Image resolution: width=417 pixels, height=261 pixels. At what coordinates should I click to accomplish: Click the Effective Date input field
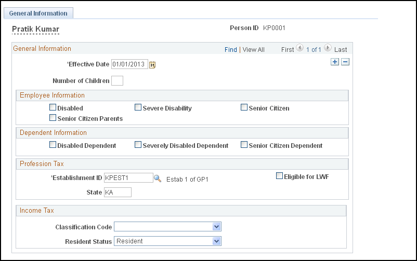[129, 64]
